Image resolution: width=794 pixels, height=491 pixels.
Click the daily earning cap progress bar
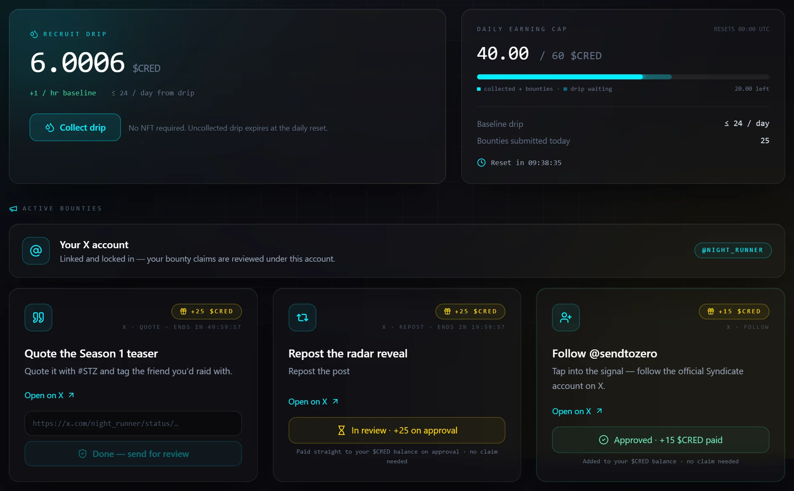(x=623, y=77)
